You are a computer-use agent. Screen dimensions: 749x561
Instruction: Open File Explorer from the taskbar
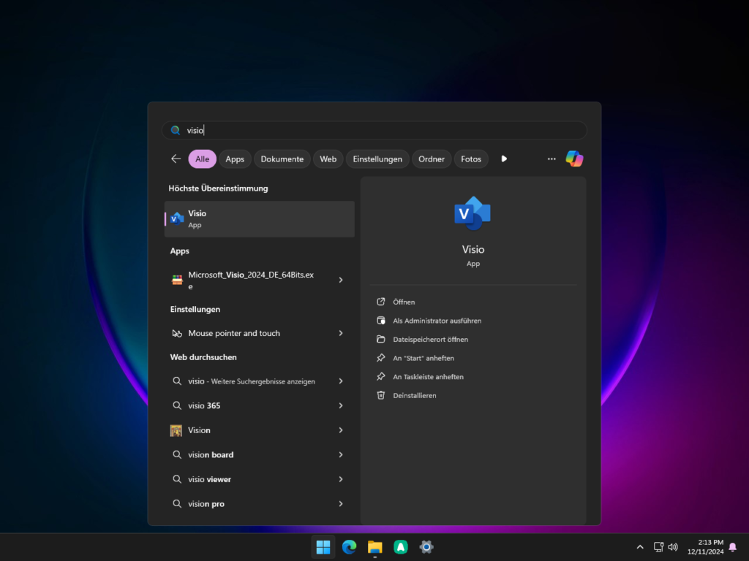click(374, 546)
